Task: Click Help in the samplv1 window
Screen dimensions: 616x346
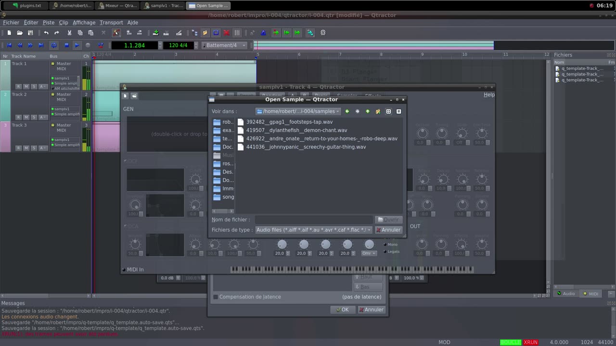Action: pyautogui.click(x=489, y=95)
